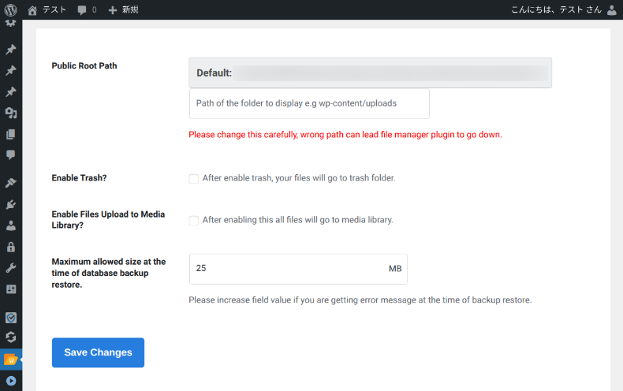The height and width of the screenshot is (391, 623).
Task: Click the Save Changes button
Action: coord(98,352)
